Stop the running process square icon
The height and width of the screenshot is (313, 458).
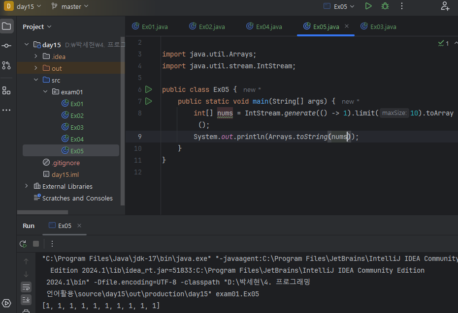(36, 244)
